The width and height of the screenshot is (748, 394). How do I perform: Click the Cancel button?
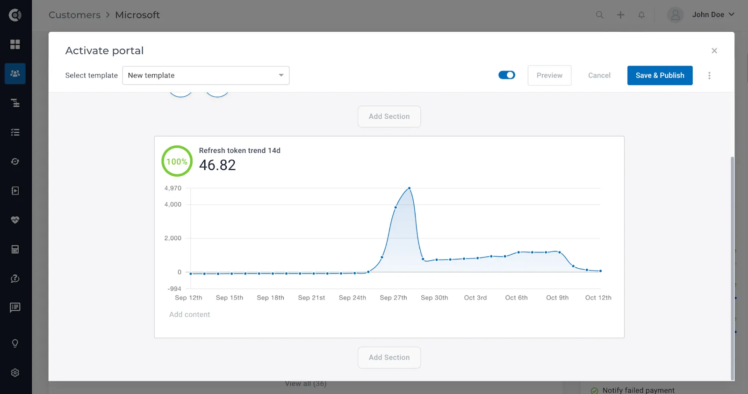click(x=599, y=75)
